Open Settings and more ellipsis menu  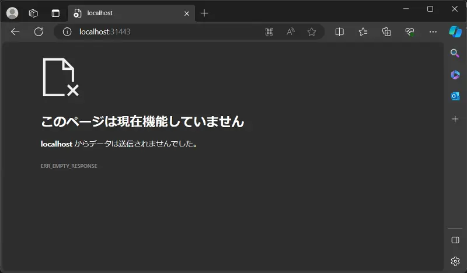coord(433,32)
